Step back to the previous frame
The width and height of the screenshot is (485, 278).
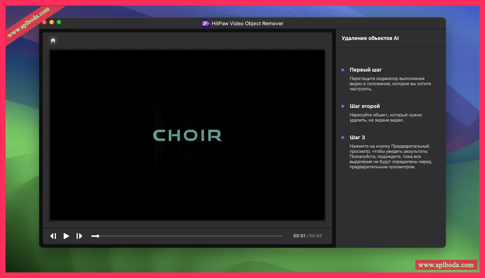pyautogui.click(x=53, y=236)
